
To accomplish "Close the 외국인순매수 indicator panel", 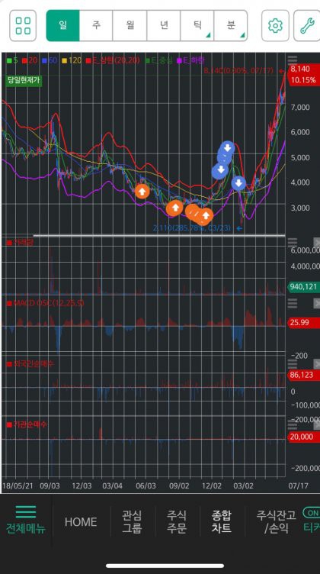I will (317, 364).
